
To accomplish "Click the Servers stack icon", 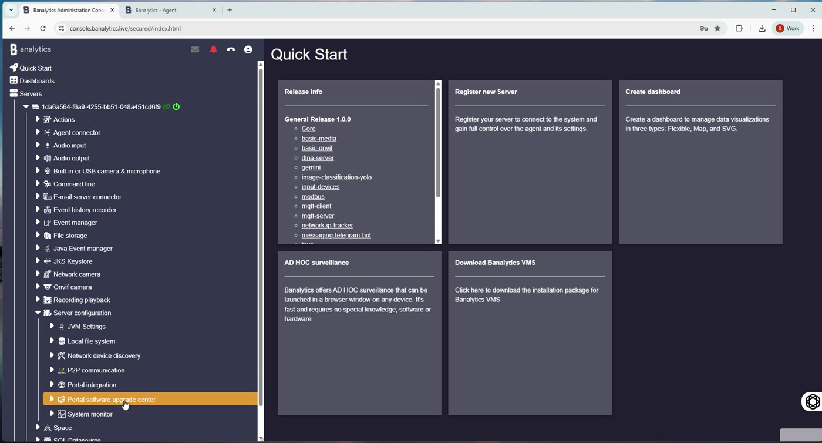I will 14,93.
